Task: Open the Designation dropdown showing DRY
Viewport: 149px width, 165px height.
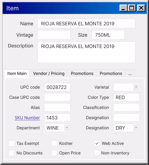Action: point(136,128)
